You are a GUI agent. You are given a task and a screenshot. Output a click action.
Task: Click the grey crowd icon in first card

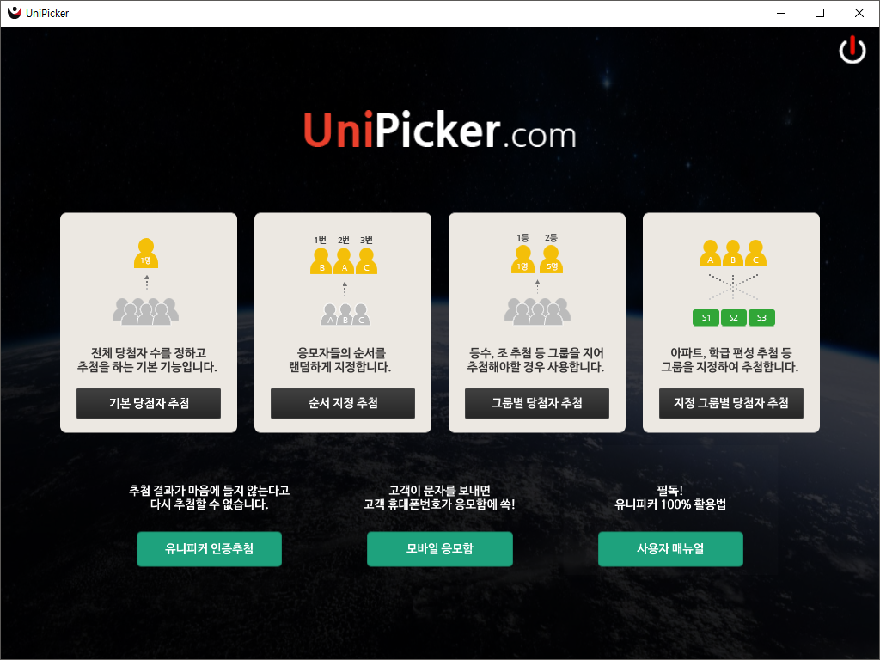[146, 311]
